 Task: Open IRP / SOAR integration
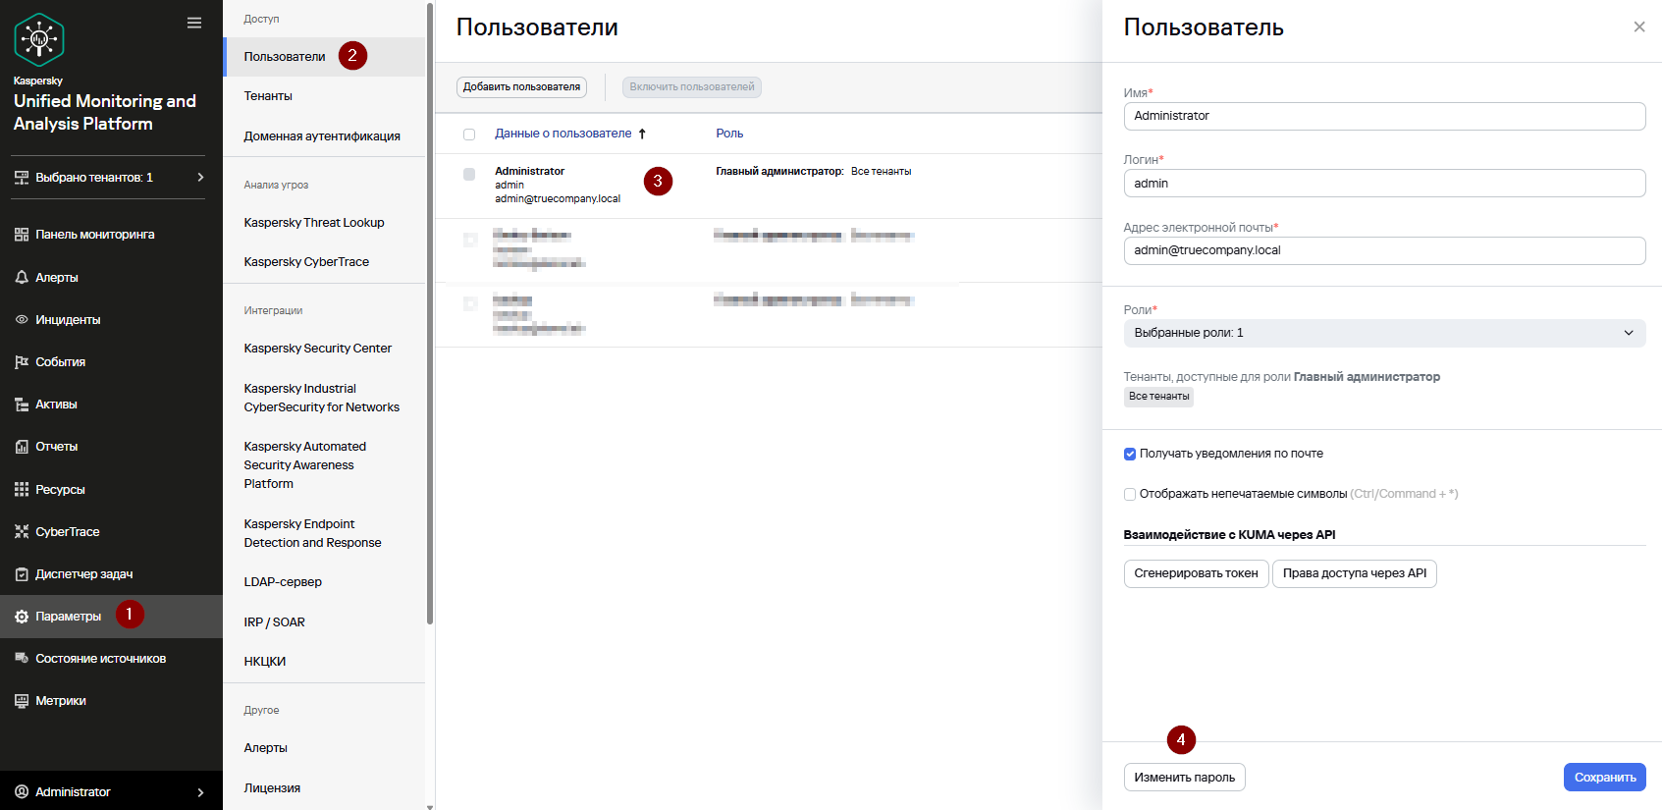point(275,622)
